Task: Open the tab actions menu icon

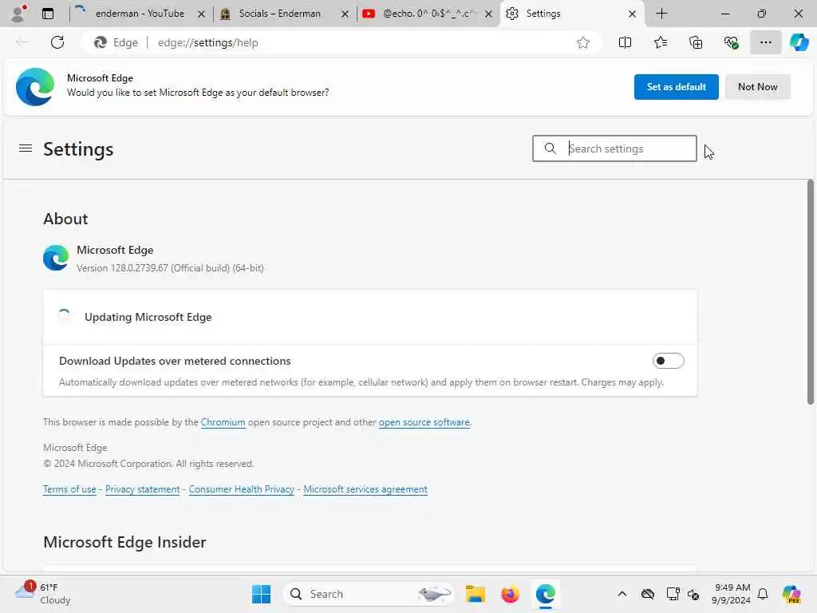Action: point(48,14)
